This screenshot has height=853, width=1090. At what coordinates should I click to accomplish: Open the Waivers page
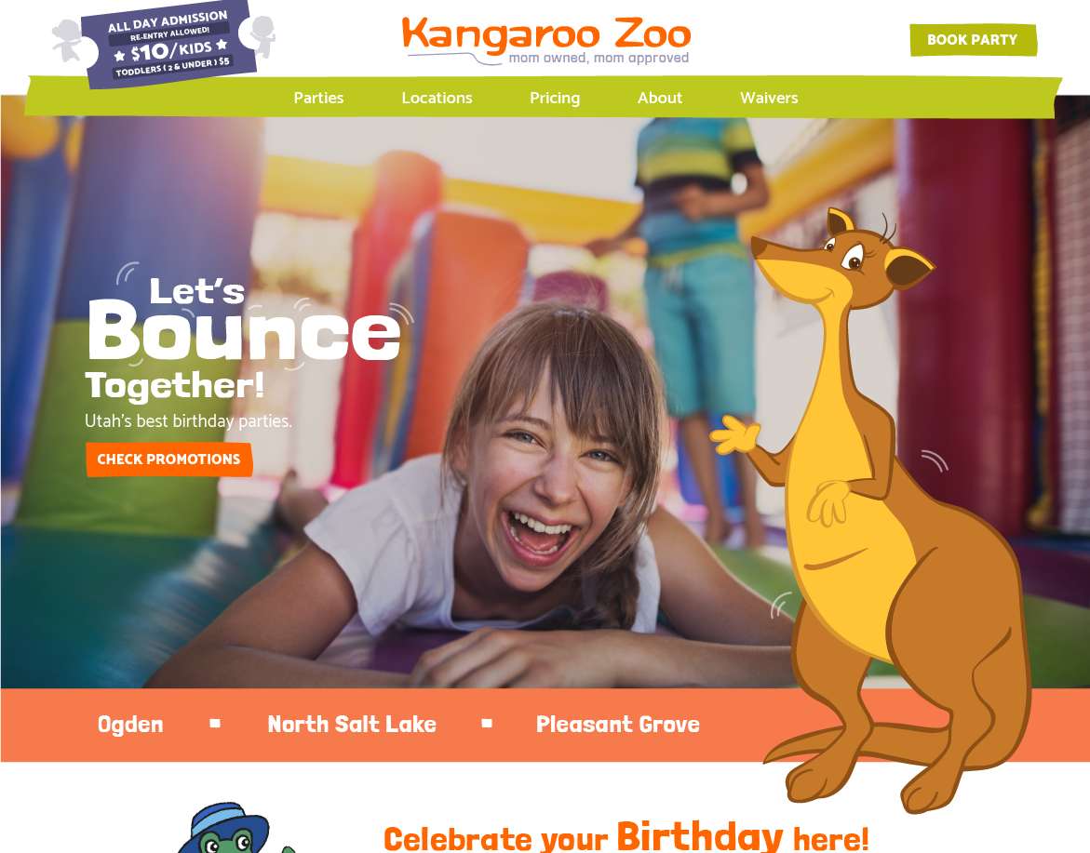(x=769, y=98)
